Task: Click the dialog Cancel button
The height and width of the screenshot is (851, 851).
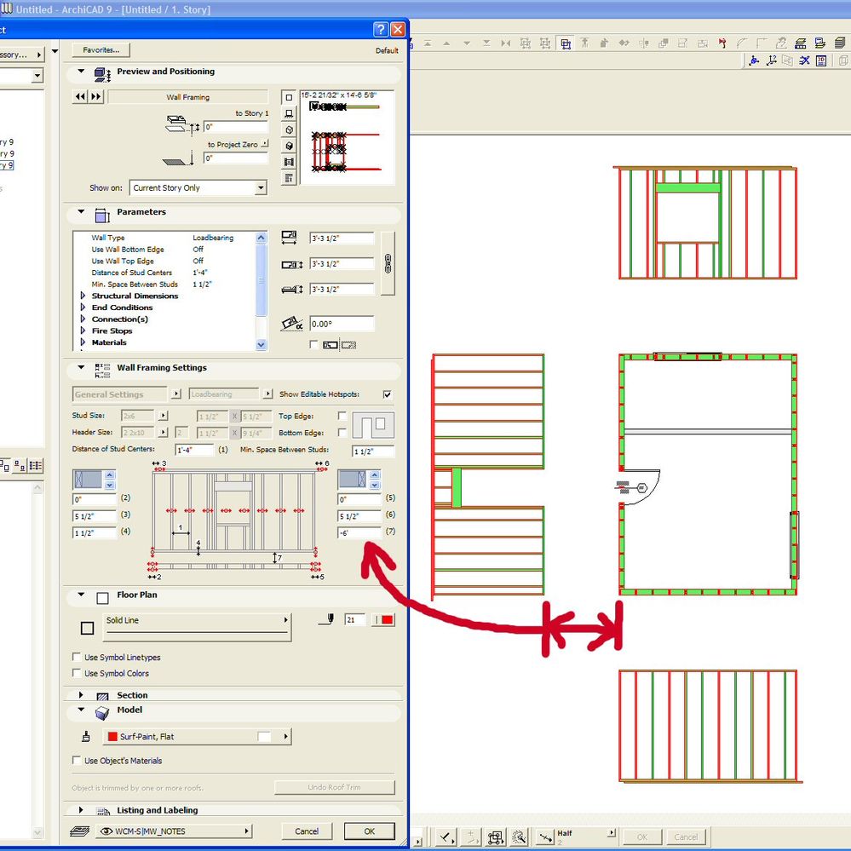Action: (x=307, y=831)
